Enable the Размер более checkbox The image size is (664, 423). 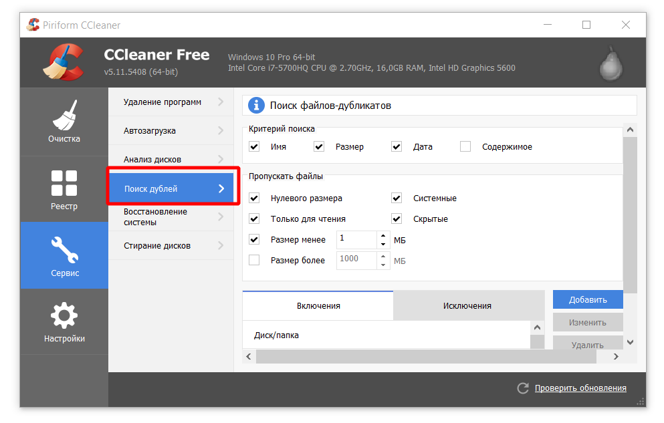(x=254, y=260)
